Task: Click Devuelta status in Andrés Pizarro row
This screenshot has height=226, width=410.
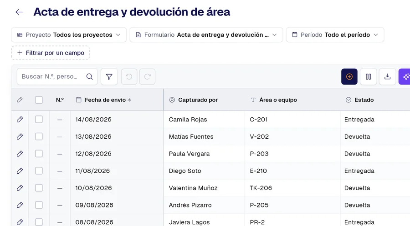Action: (x=357, y=205)
